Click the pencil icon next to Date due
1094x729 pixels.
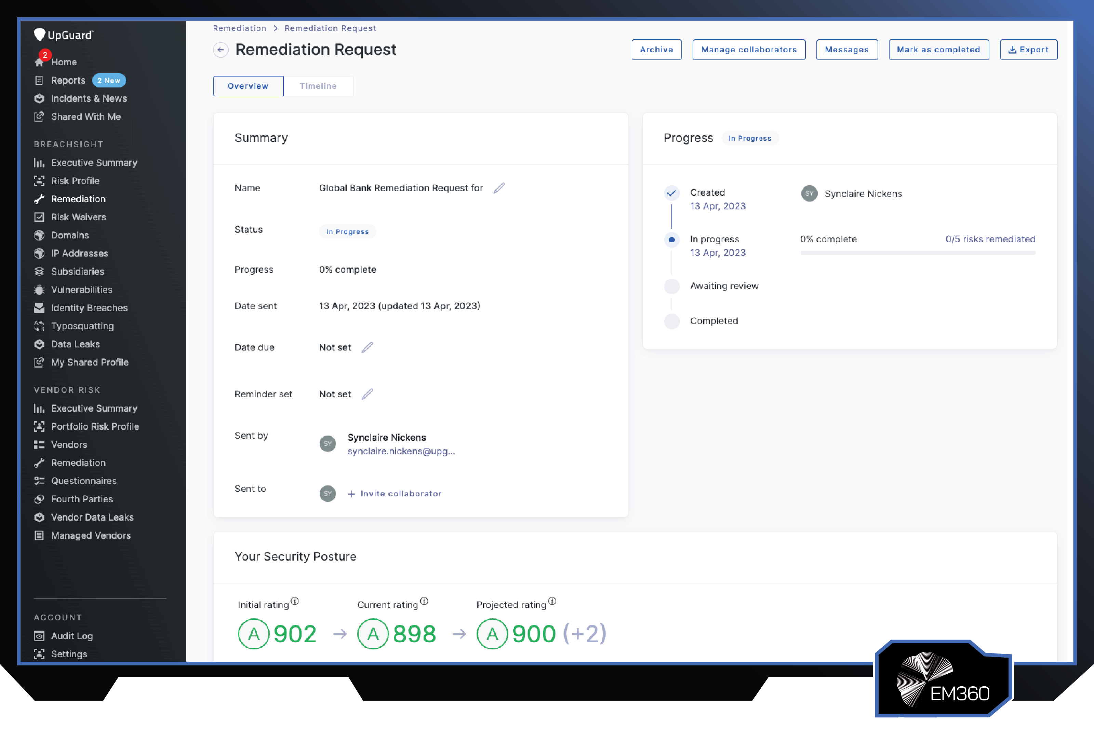click(367, 347)
